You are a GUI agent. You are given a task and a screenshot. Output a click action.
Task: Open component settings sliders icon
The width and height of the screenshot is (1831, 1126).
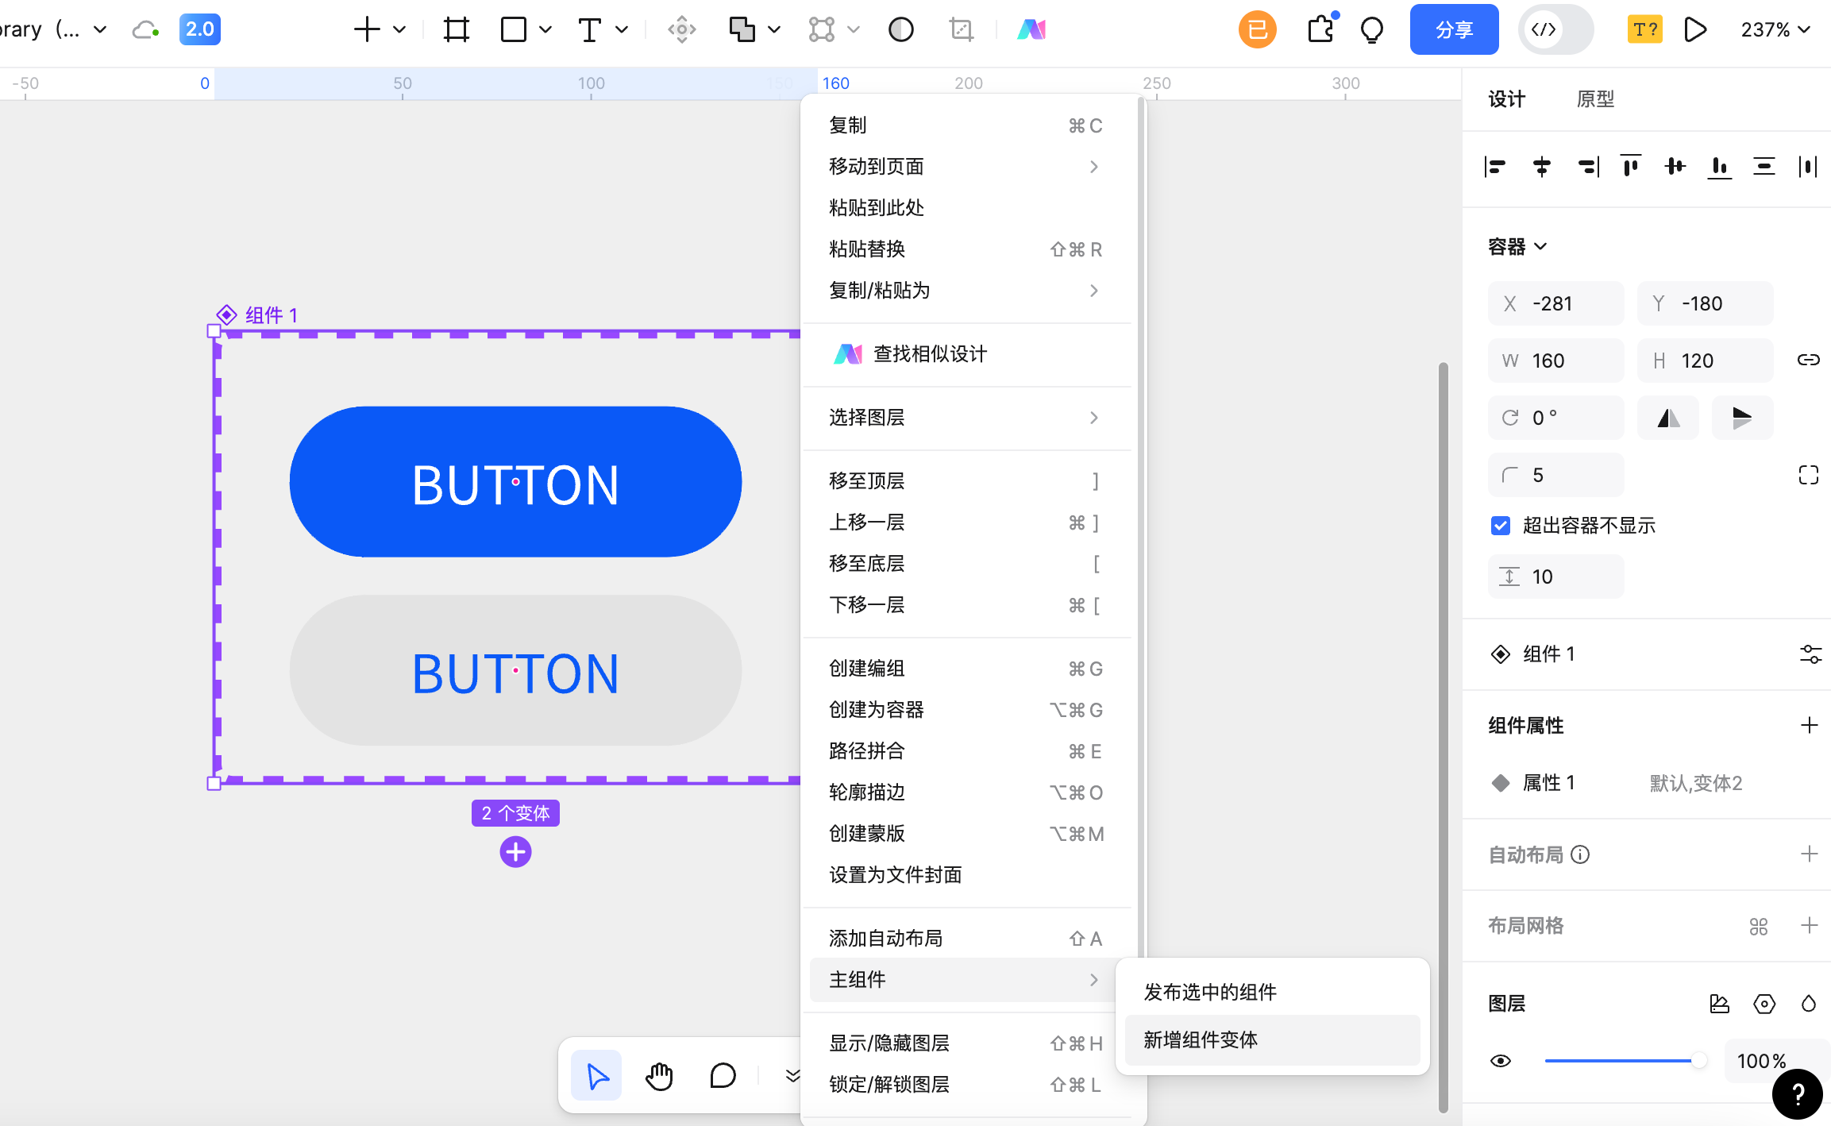(1810, 654)
